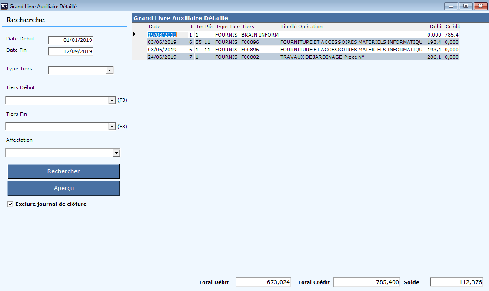Close the Grand Livre Auxiliaire Détaillé window
This screenshot has width=489, height=291.
[x=480, y=6]
